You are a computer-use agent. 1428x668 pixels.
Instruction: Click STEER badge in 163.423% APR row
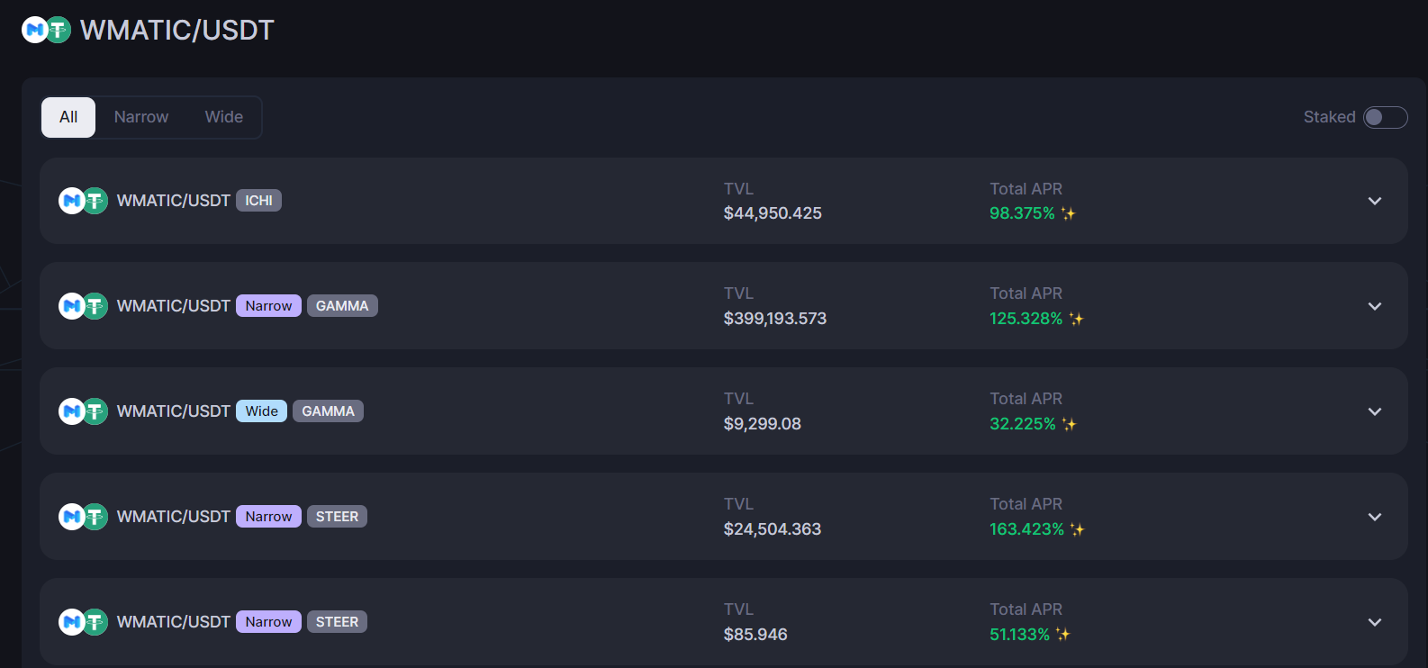(337, 517)
